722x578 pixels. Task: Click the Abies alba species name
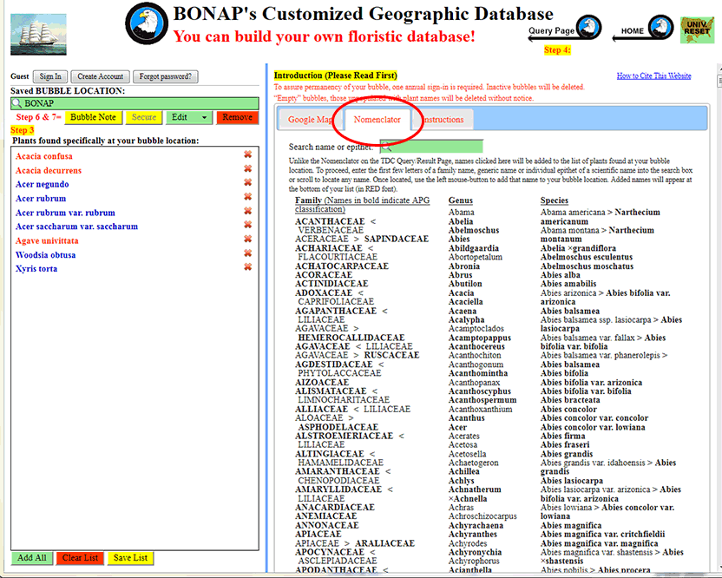tap(561, 275)
